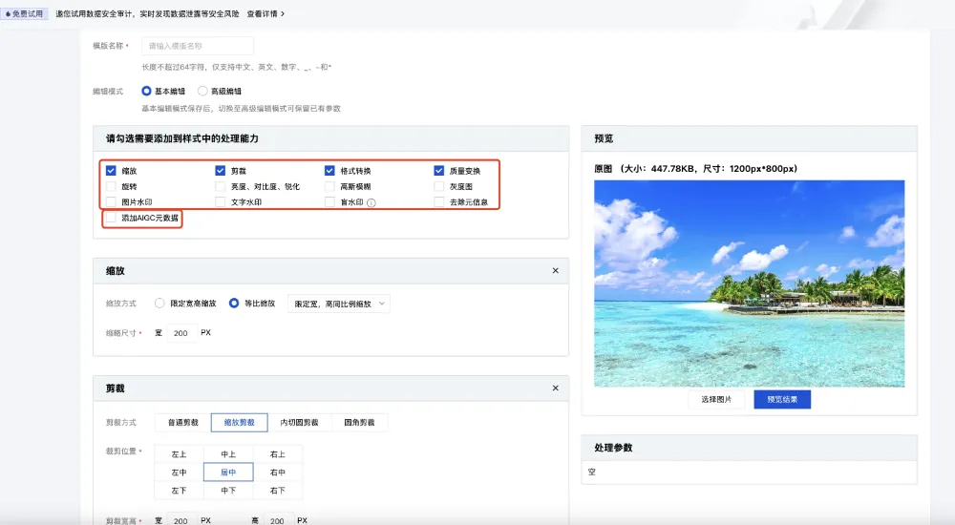Select the 基本编辑 radio option
This screenshot has width=955, height=525.
click(146, 91)
